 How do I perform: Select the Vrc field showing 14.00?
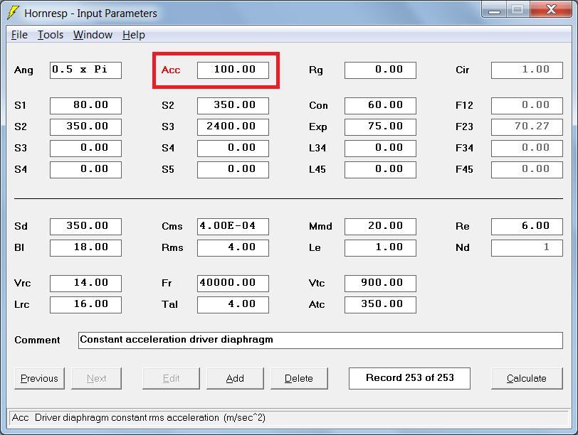point(85,284)
